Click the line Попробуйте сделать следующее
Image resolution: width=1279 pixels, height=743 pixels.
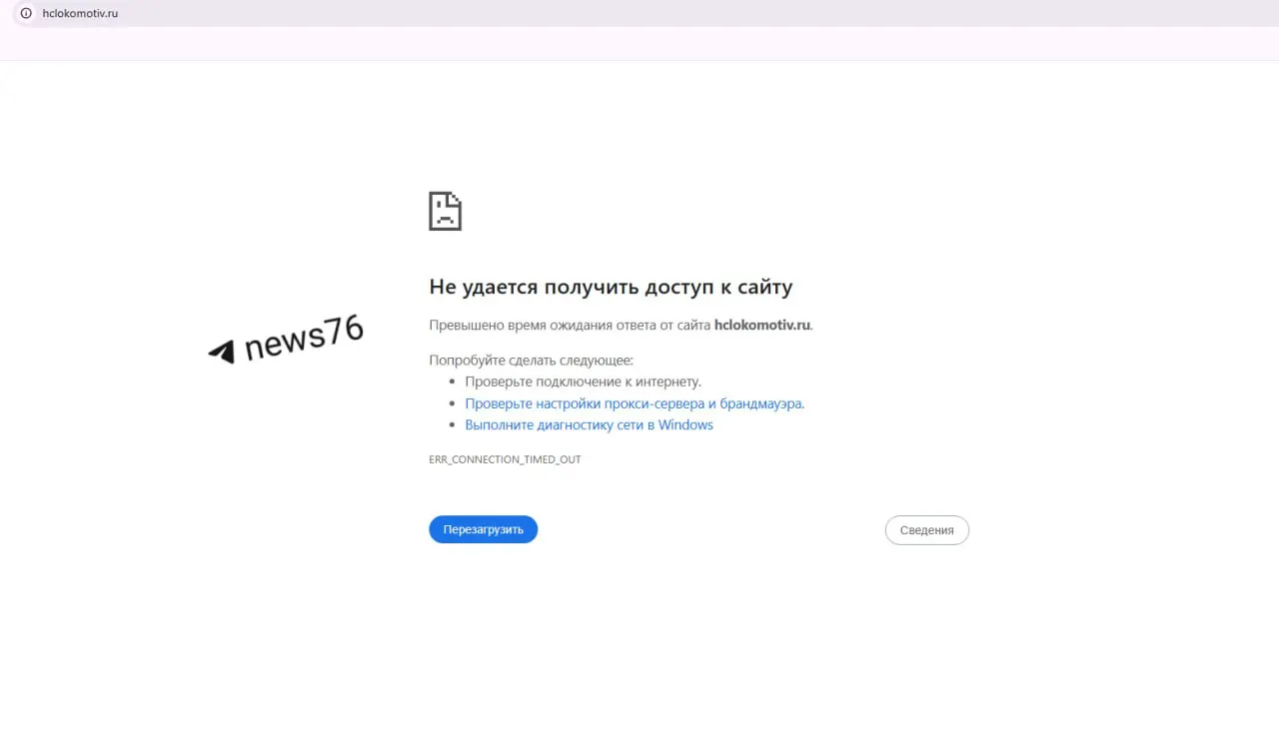[532, 360]
